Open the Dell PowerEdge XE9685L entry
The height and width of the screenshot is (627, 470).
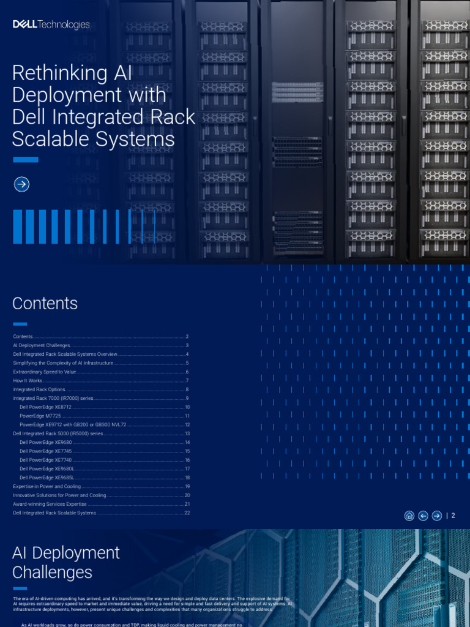tap(105, 478)
